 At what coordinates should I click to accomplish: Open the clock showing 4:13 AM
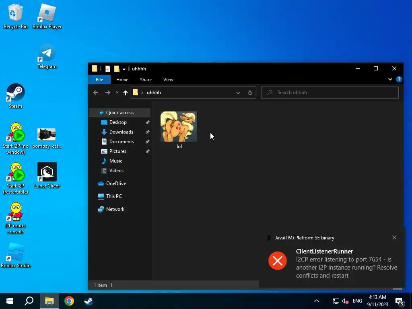point(377,301)
